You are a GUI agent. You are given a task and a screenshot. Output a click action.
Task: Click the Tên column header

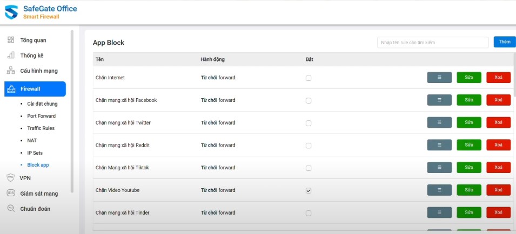click(100, 59)
